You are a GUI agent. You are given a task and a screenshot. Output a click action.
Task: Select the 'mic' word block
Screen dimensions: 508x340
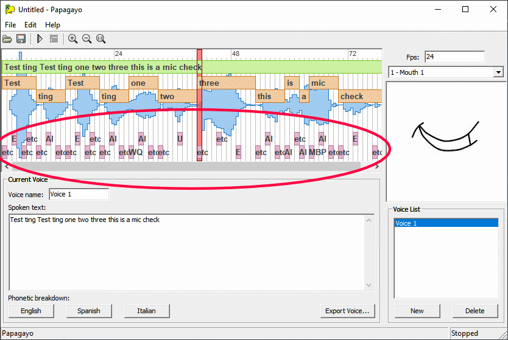pos(323,83)
